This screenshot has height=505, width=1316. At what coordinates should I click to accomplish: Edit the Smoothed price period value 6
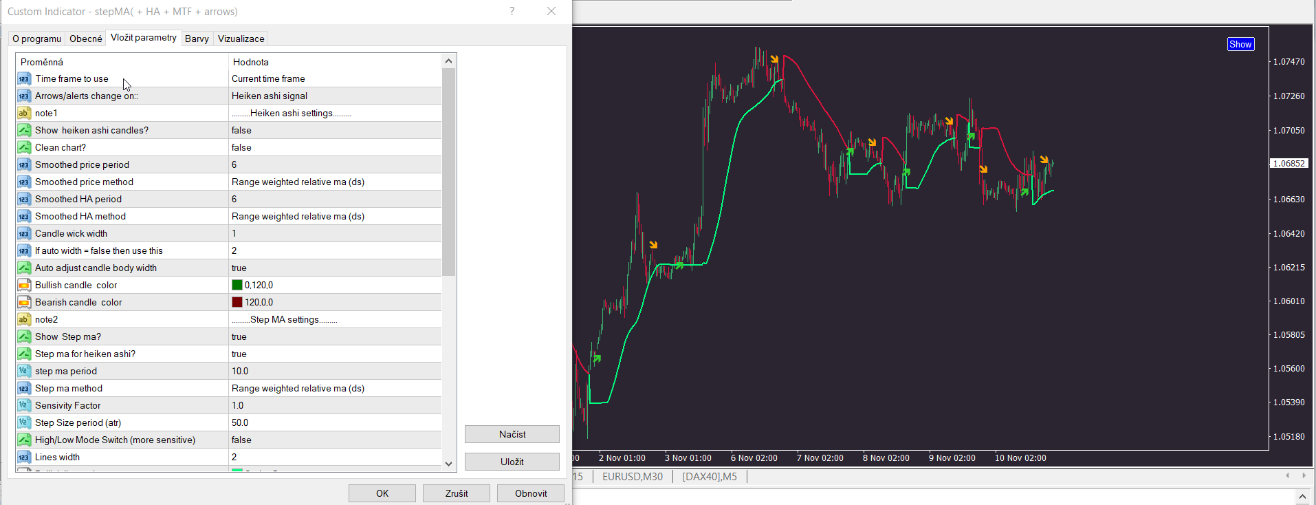[x=335, y=164]
